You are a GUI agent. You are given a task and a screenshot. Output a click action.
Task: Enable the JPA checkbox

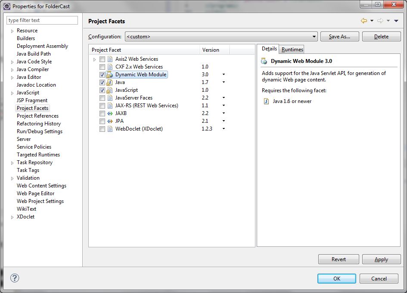tap(102, 122)
